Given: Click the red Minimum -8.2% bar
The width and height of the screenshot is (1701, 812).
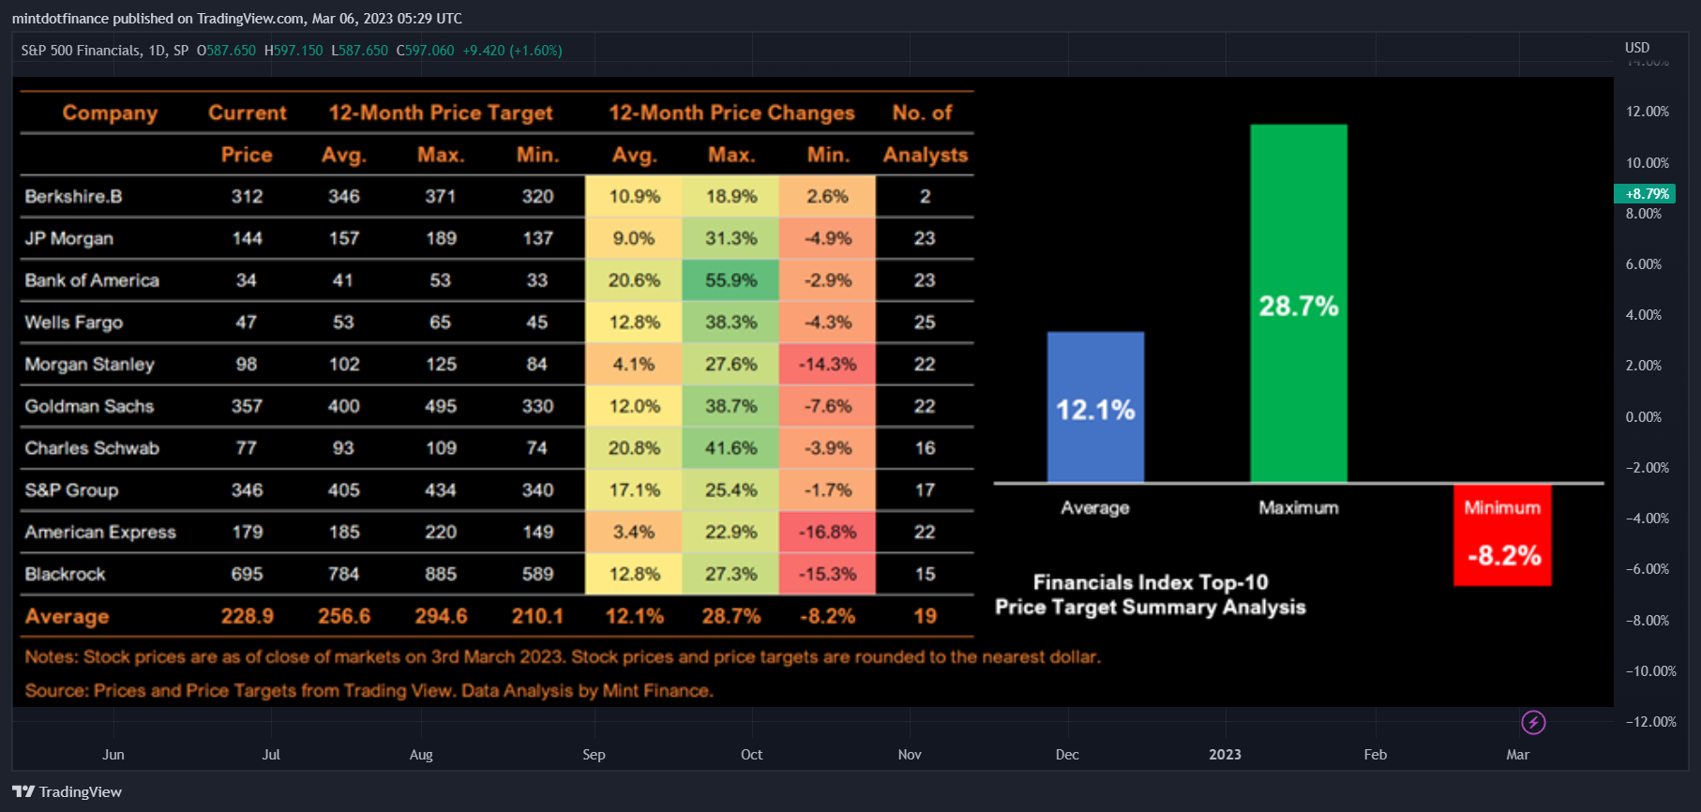Looking at the screenshot, I should click(x=1502, y=535).
